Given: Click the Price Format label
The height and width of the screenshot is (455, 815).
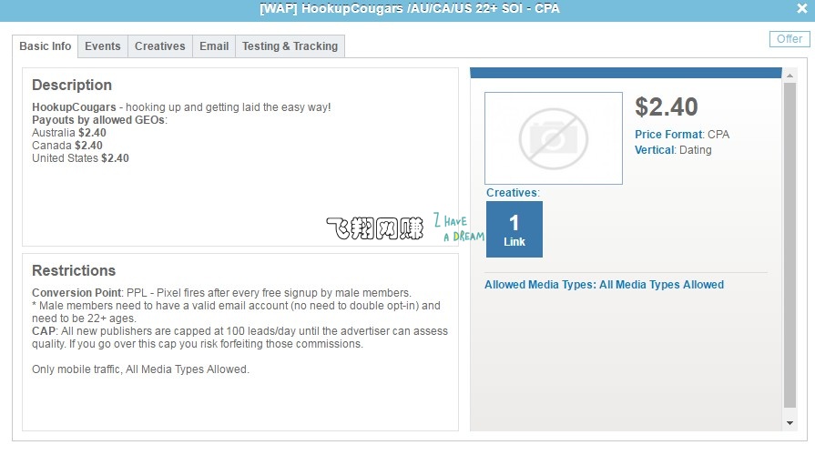Looking at the screenshot, I should click(x=668, y=135).
